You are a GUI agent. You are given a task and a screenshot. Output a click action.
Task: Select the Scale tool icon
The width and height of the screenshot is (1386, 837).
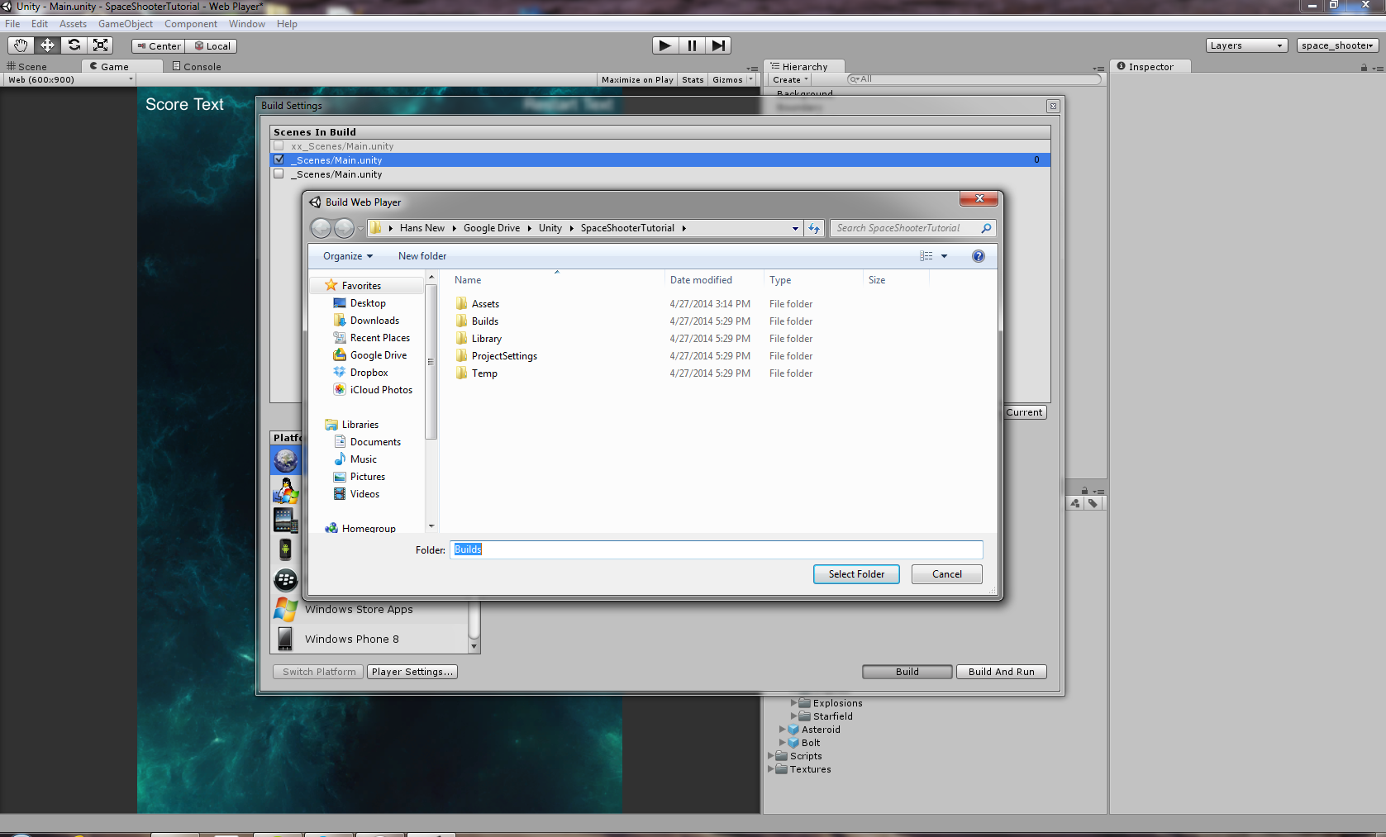[x=101, y=45]
